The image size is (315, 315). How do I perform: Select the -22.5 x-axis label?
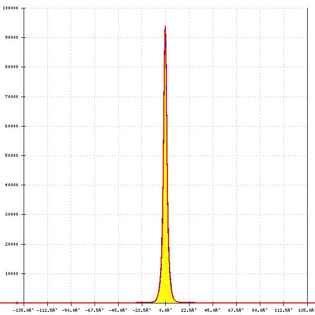142,310
